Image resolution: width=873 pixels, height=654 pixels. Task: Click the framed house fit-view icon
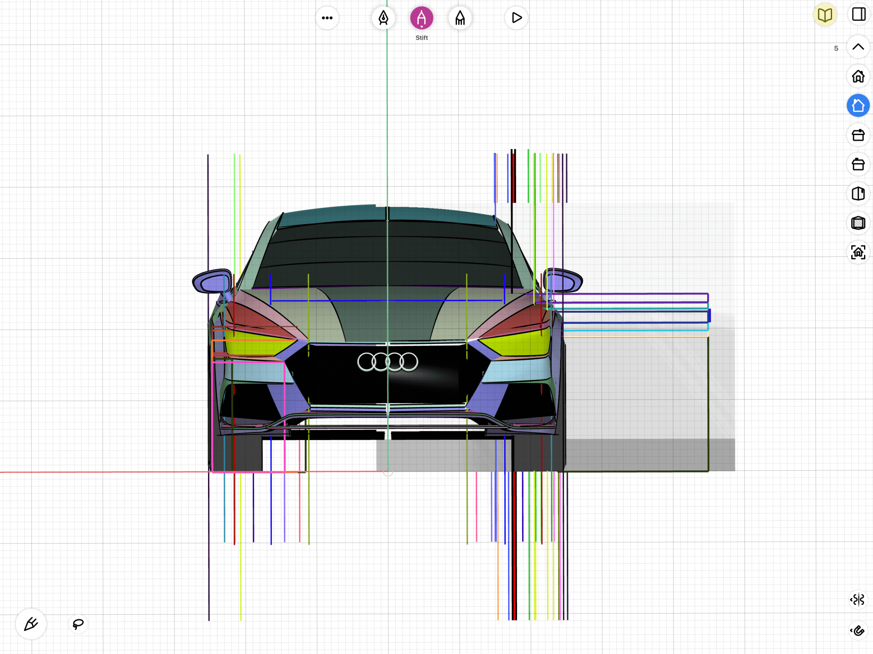[858, 252]
